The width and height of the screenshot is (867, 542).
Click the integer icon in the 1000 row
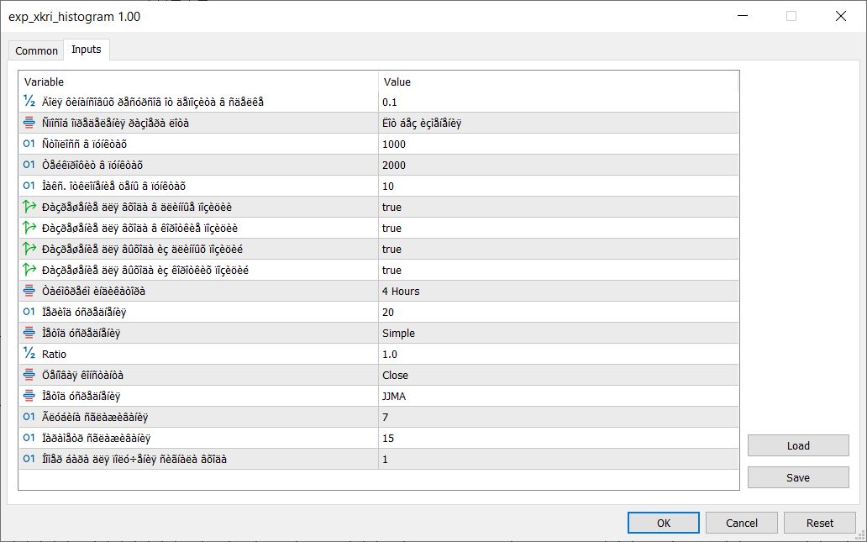(x=29, y=144)
